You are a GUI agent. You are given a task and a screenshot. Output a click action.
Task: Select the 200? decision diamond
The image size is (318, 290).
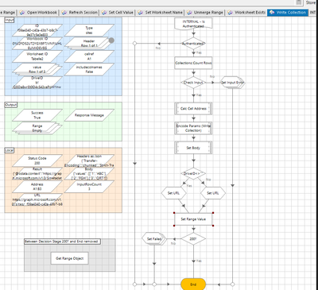193,239
